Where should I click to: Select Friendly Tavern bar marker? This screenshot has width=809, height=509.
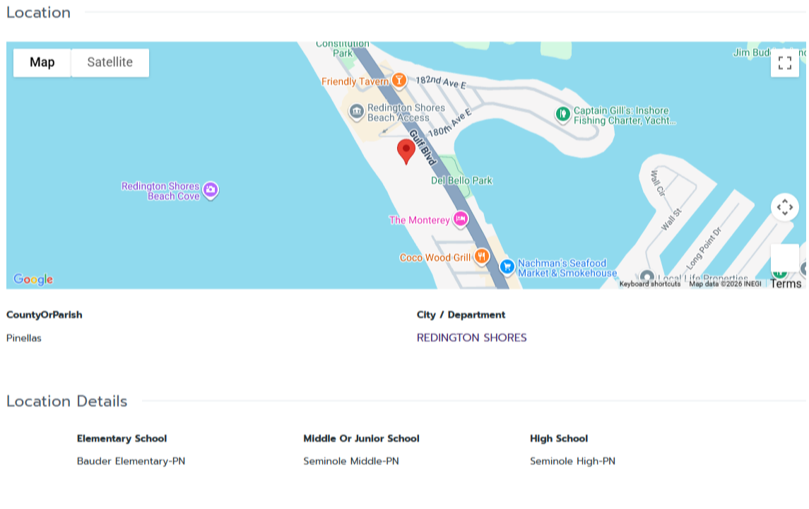tap(398, 81)
